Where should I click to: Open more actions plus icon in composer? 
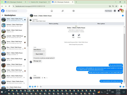click(30, 87)
